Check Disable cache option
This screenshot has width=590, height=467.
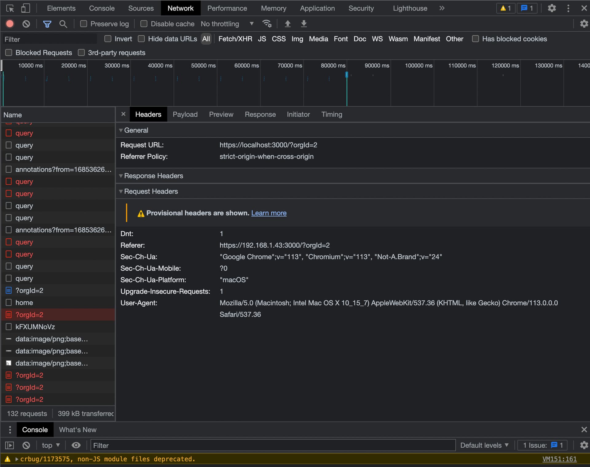click(x=144, y=24)
